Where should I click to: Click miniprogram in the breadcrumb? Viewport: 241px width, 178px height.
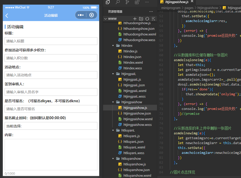point(171,8)
